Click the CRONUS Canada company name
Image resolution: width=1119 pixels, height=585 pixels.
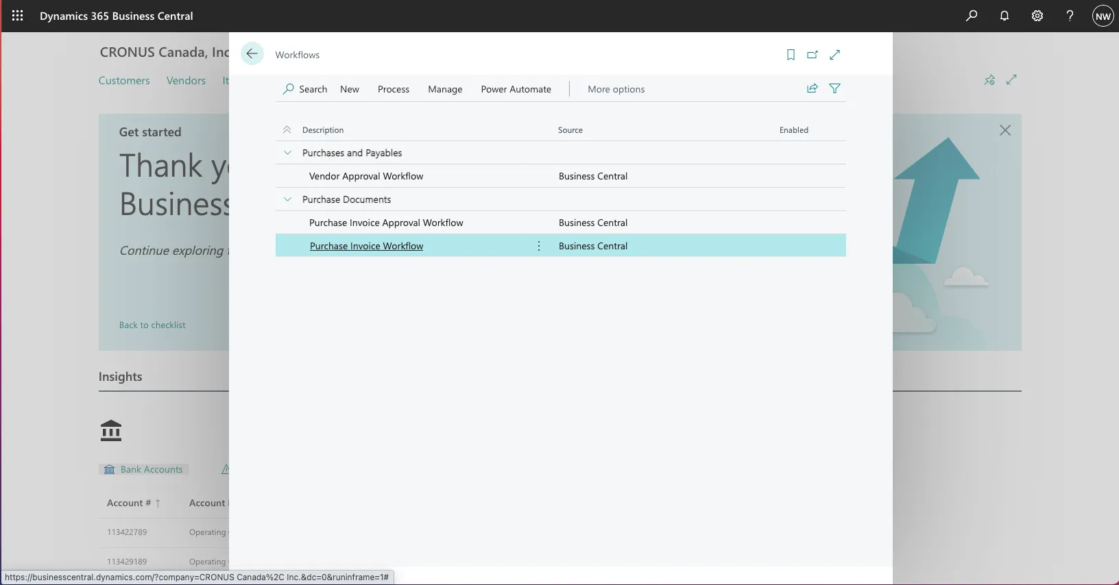(165, 53)
